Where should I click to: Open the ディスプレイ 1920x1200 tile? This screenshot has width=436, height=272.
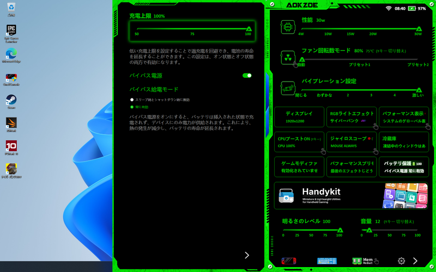point(299,117)
